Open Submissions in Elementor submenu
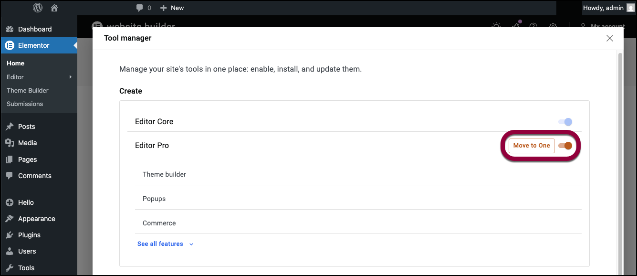This screenshot has width=637, height=276. click(25, 104)
